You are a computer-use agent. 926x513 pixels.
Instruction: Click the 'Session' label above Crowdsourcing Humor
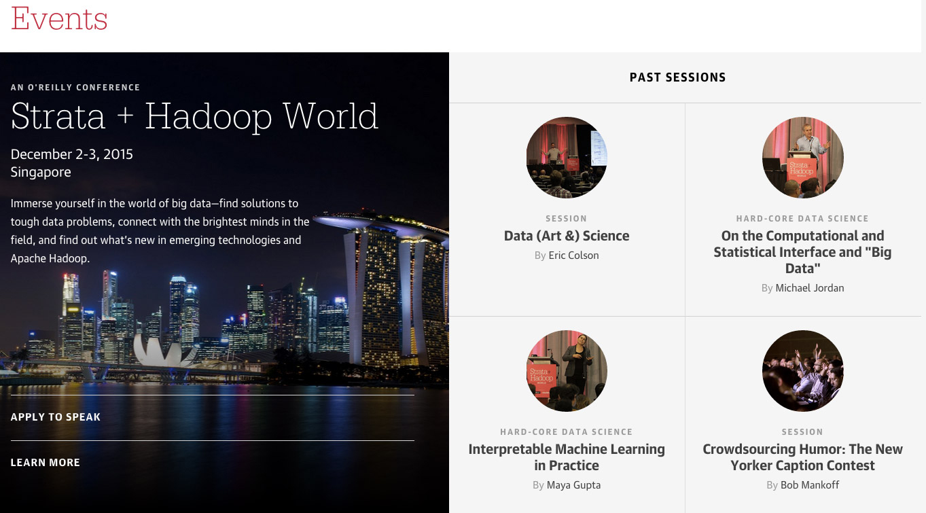[802, 432]
